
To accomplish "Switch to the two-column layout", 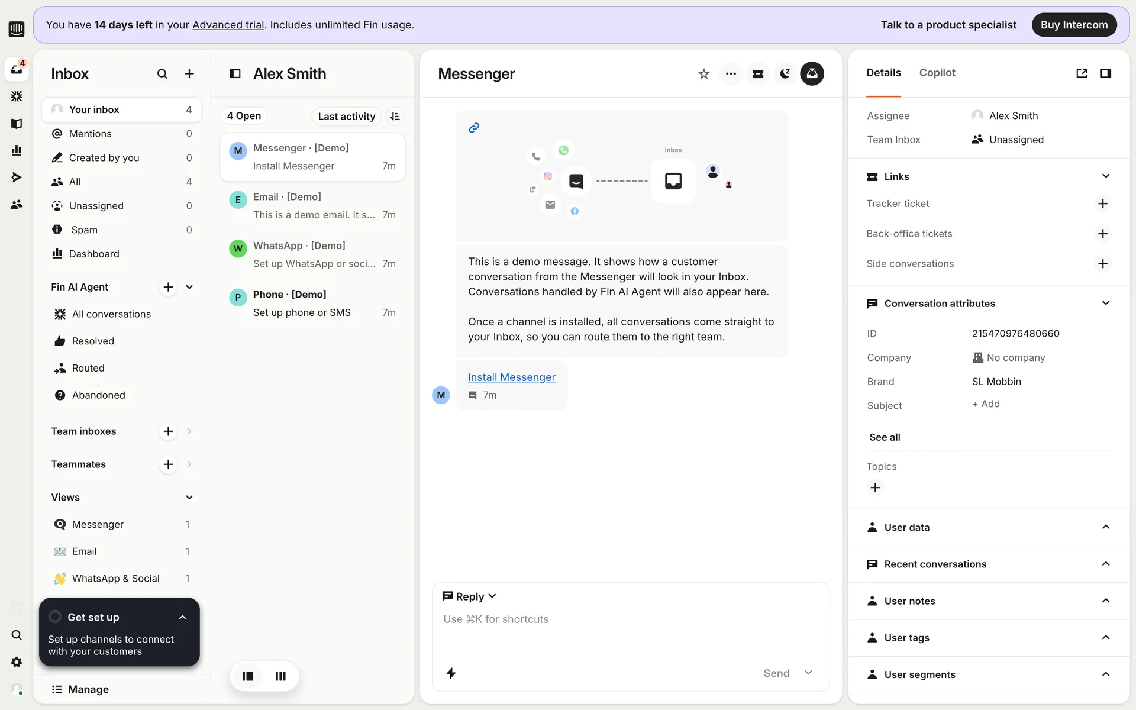I will point(248,676).
